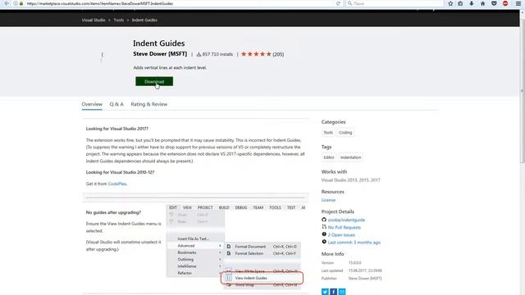
Task: Click the green padlock security icon
Action: [x=21, y=3]
